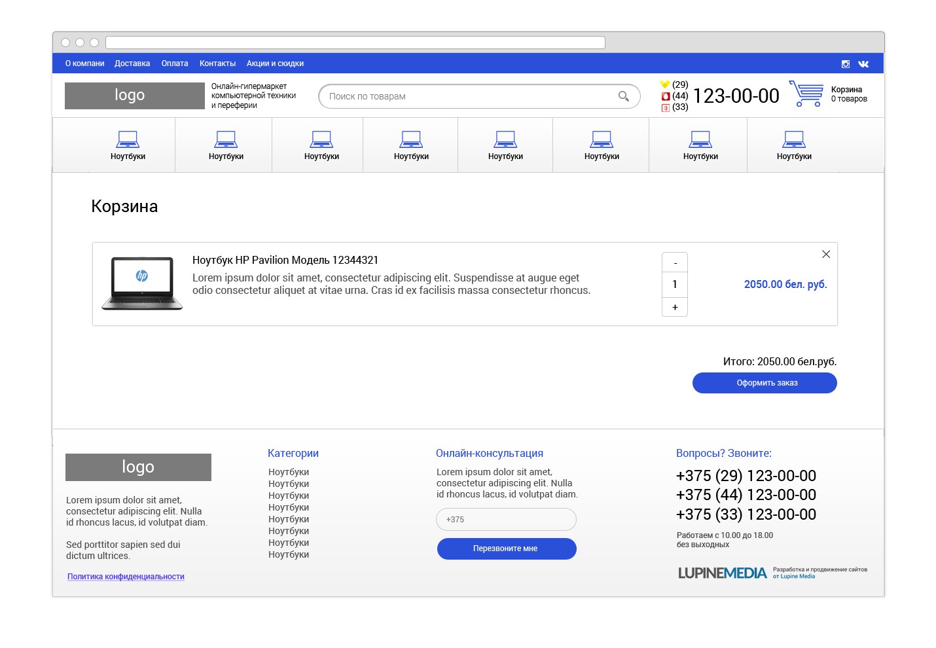Click the Оформить заказ button

765,383
